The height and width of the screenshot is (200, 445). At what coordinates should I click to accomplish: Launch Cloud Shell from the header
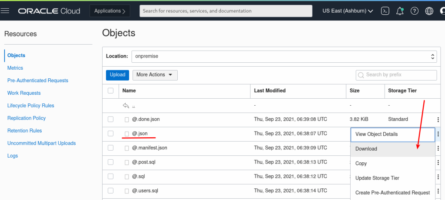tap(385, 11)
